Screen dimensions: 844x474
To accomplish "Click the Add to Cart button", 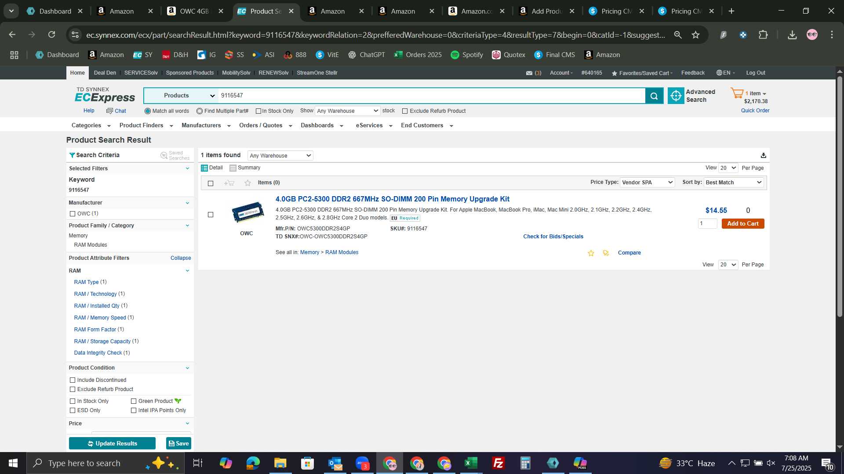I will pos(743,224).
